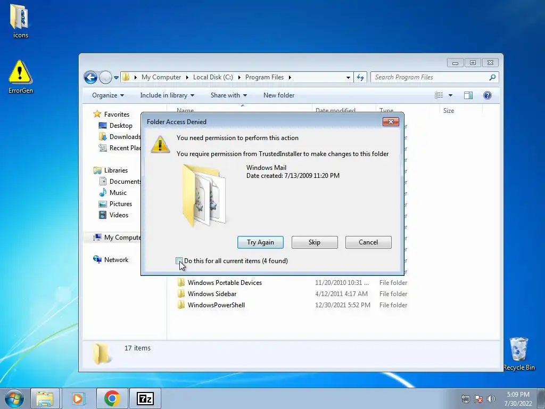Click the Windows Sidebar folder icon

click(x=181, y=293)
